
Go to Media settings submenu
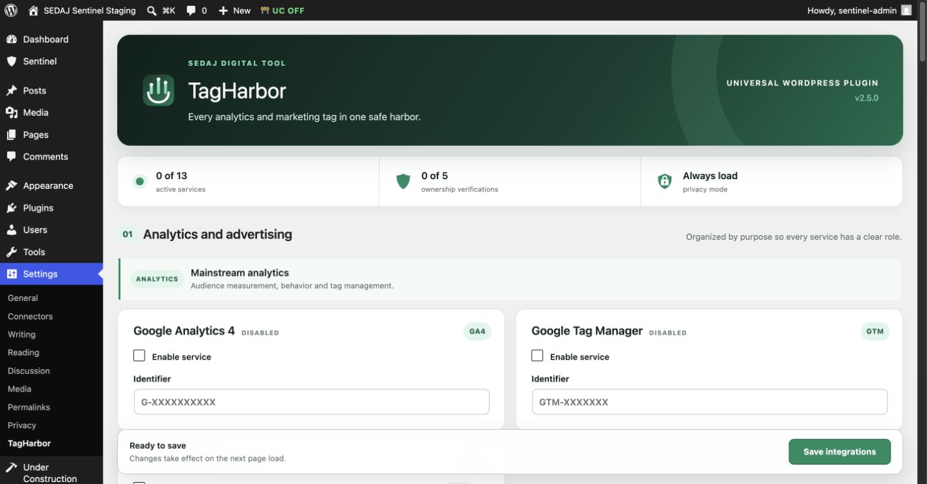point(20,389)
